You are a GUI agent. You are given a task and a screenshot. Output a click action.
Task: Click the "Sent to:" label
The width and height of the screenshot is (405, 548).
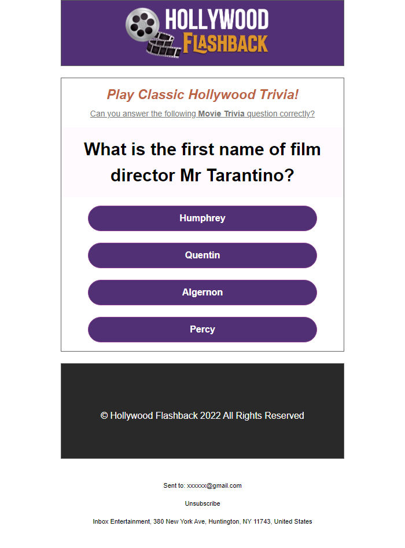(174, 486)
